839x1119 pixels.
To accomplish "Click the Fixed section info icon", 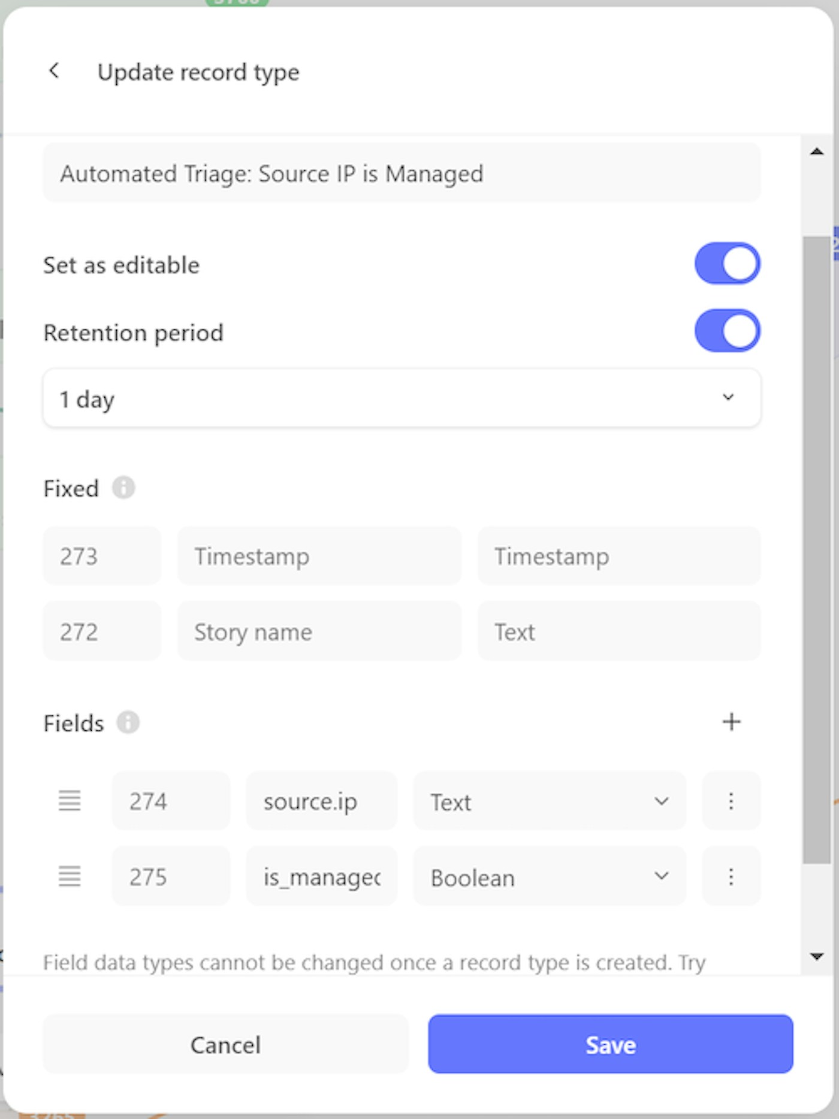I will click(124, 488).
